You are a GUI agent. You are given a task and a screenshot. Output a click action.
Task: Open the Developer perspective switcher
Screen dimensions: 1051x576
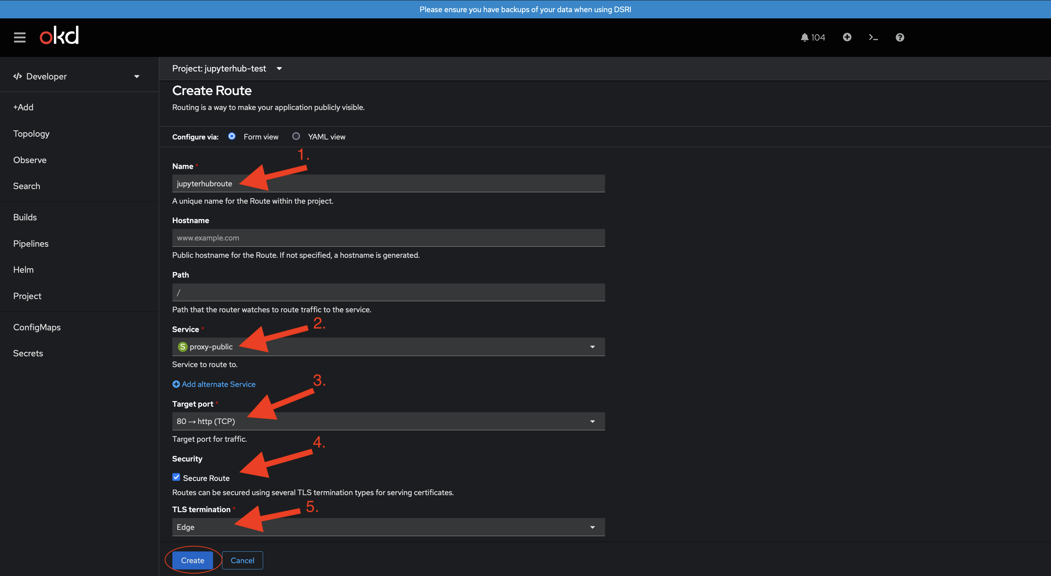click(77, 76)
